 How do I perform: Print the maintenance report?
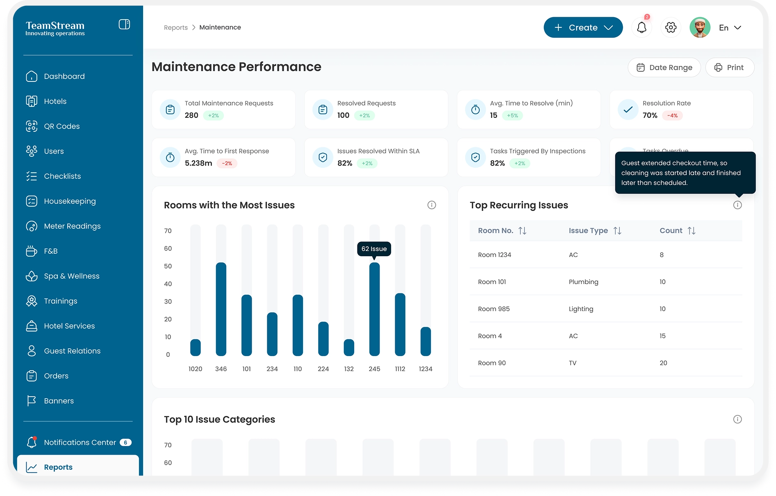coord(729,68)
